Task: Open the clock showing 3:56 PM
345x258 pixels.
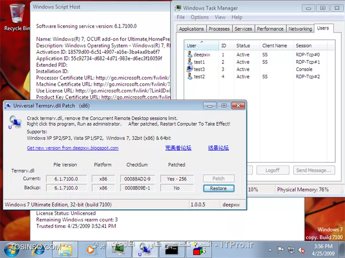Action: pyautogui.click(x=323, y=250)
